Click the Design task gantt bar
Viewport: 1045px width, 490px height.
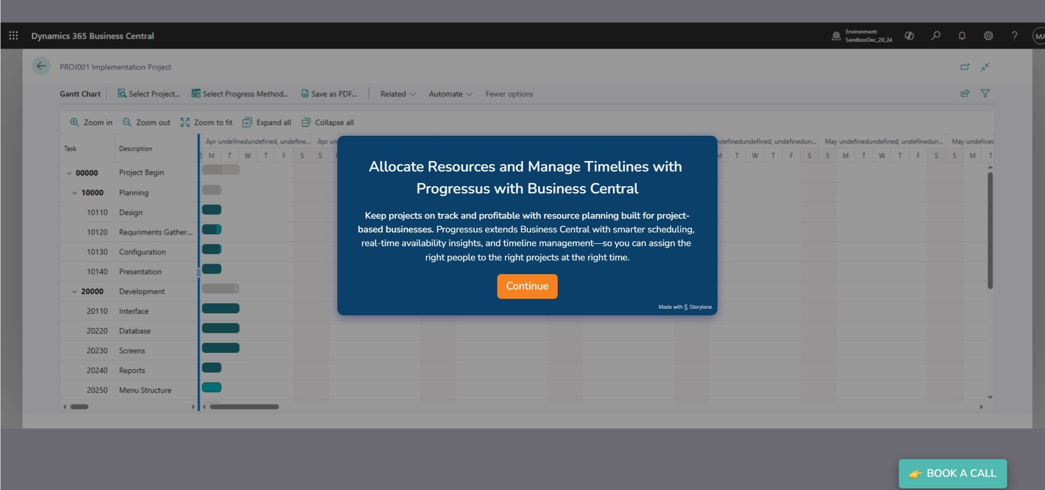(x=212, y=209)
